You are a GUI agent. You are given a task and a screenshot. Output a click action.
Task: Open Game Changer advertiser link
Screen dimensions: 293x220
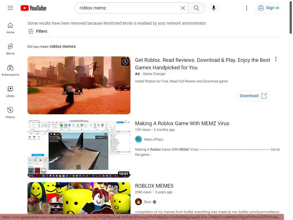(x=154, y=74)
